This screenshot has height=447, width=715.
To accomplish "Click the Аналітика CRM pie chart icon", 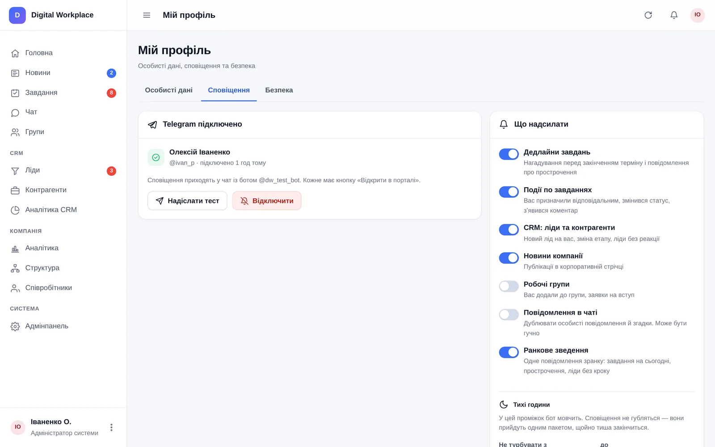I will 15,210.
